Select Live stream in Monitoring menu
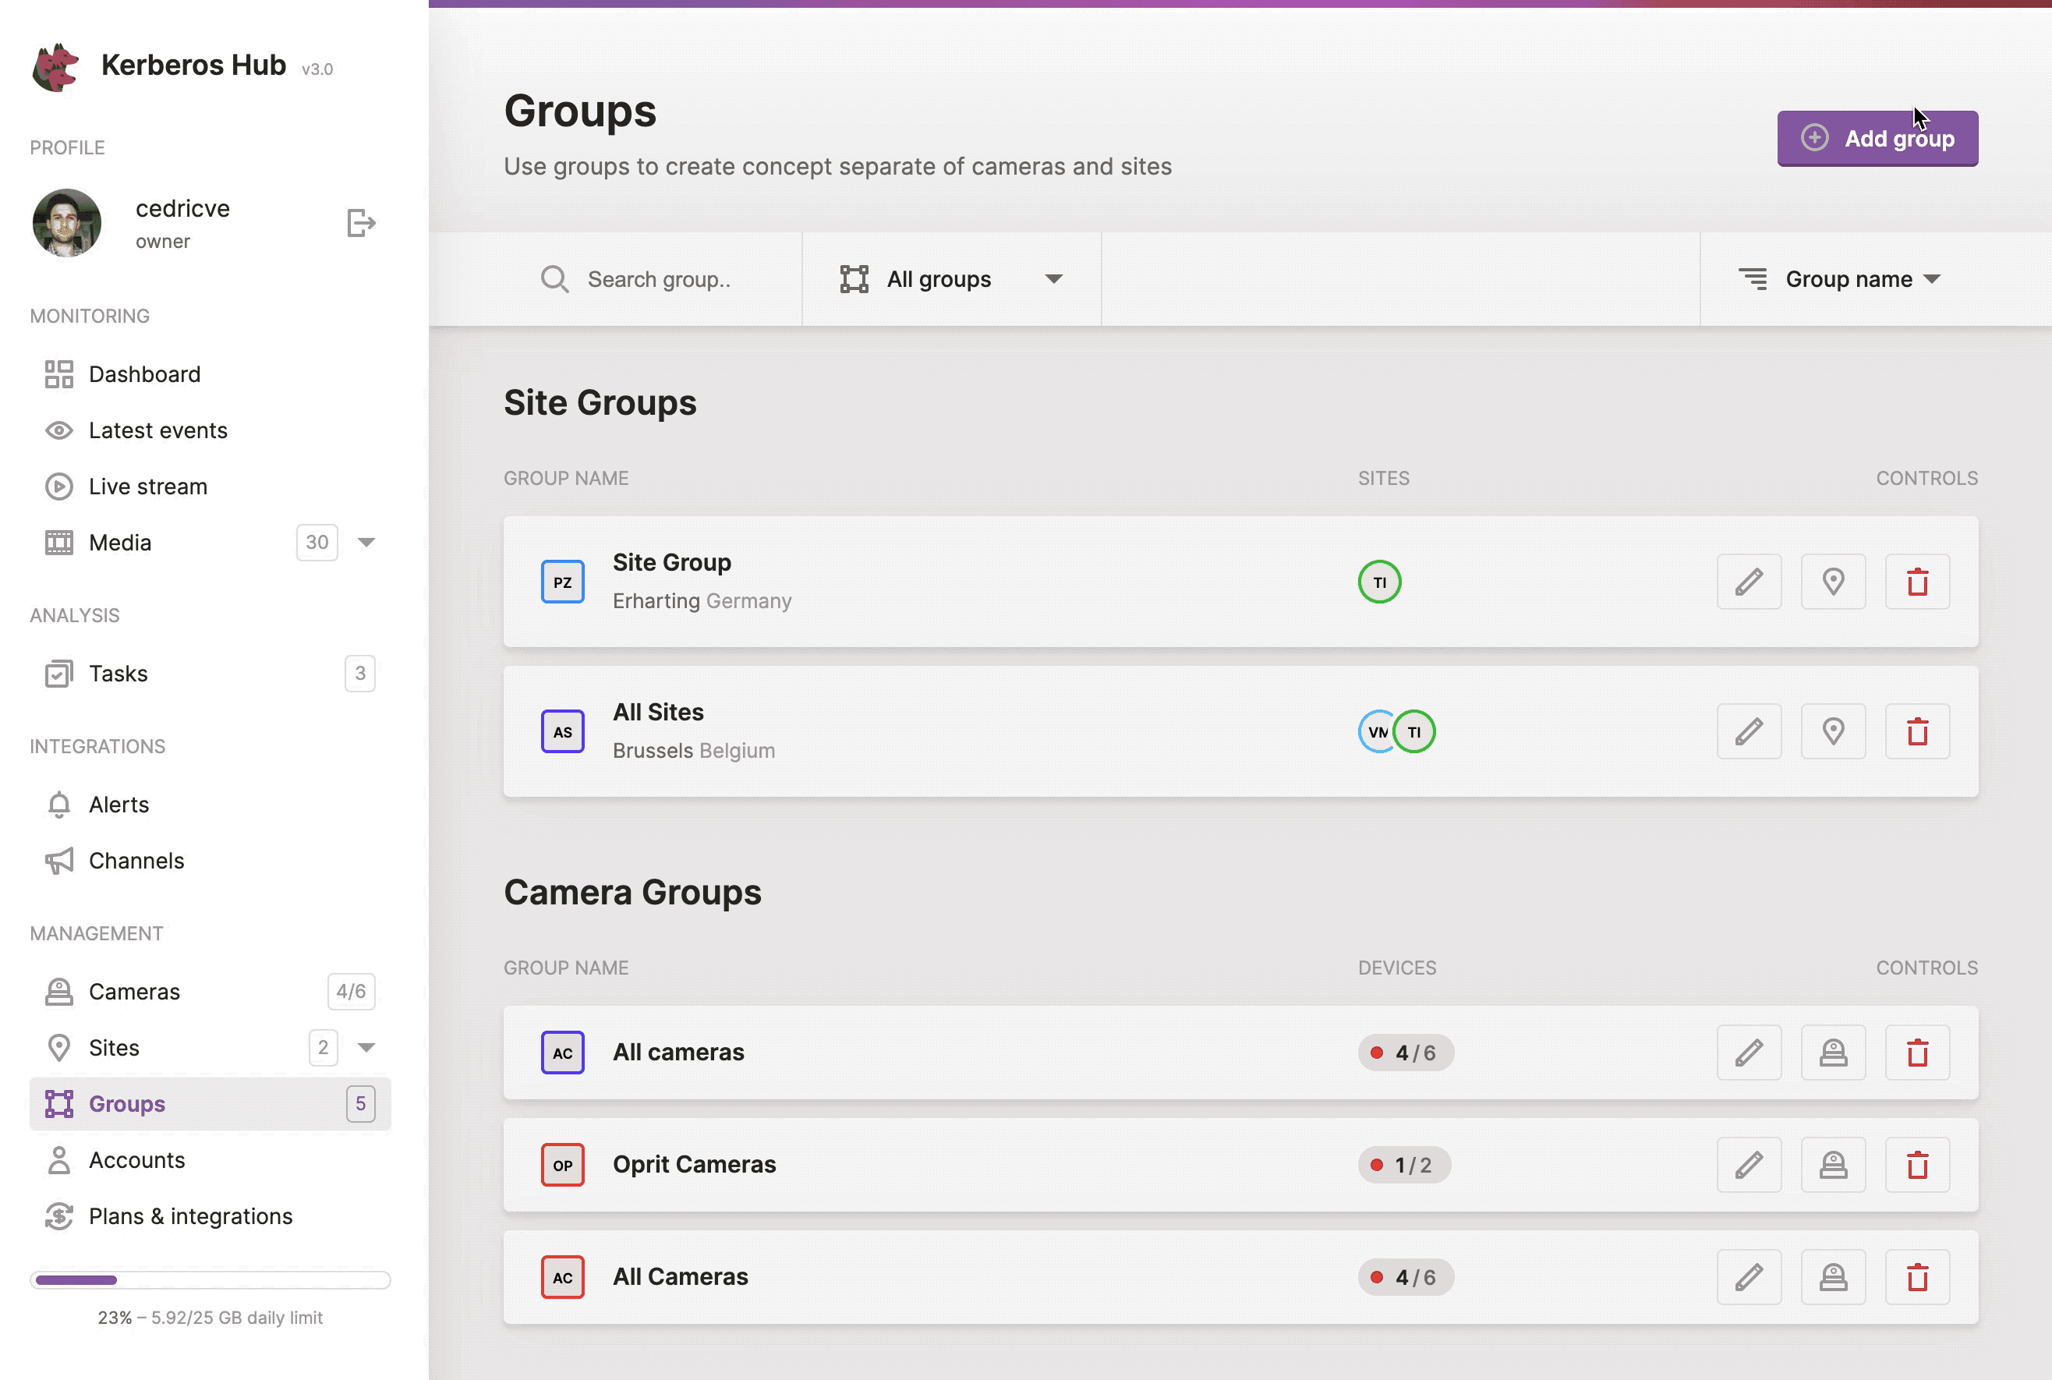This screenshot has height=1380, width=2052. pyautogui.click(x=148, y=486)
